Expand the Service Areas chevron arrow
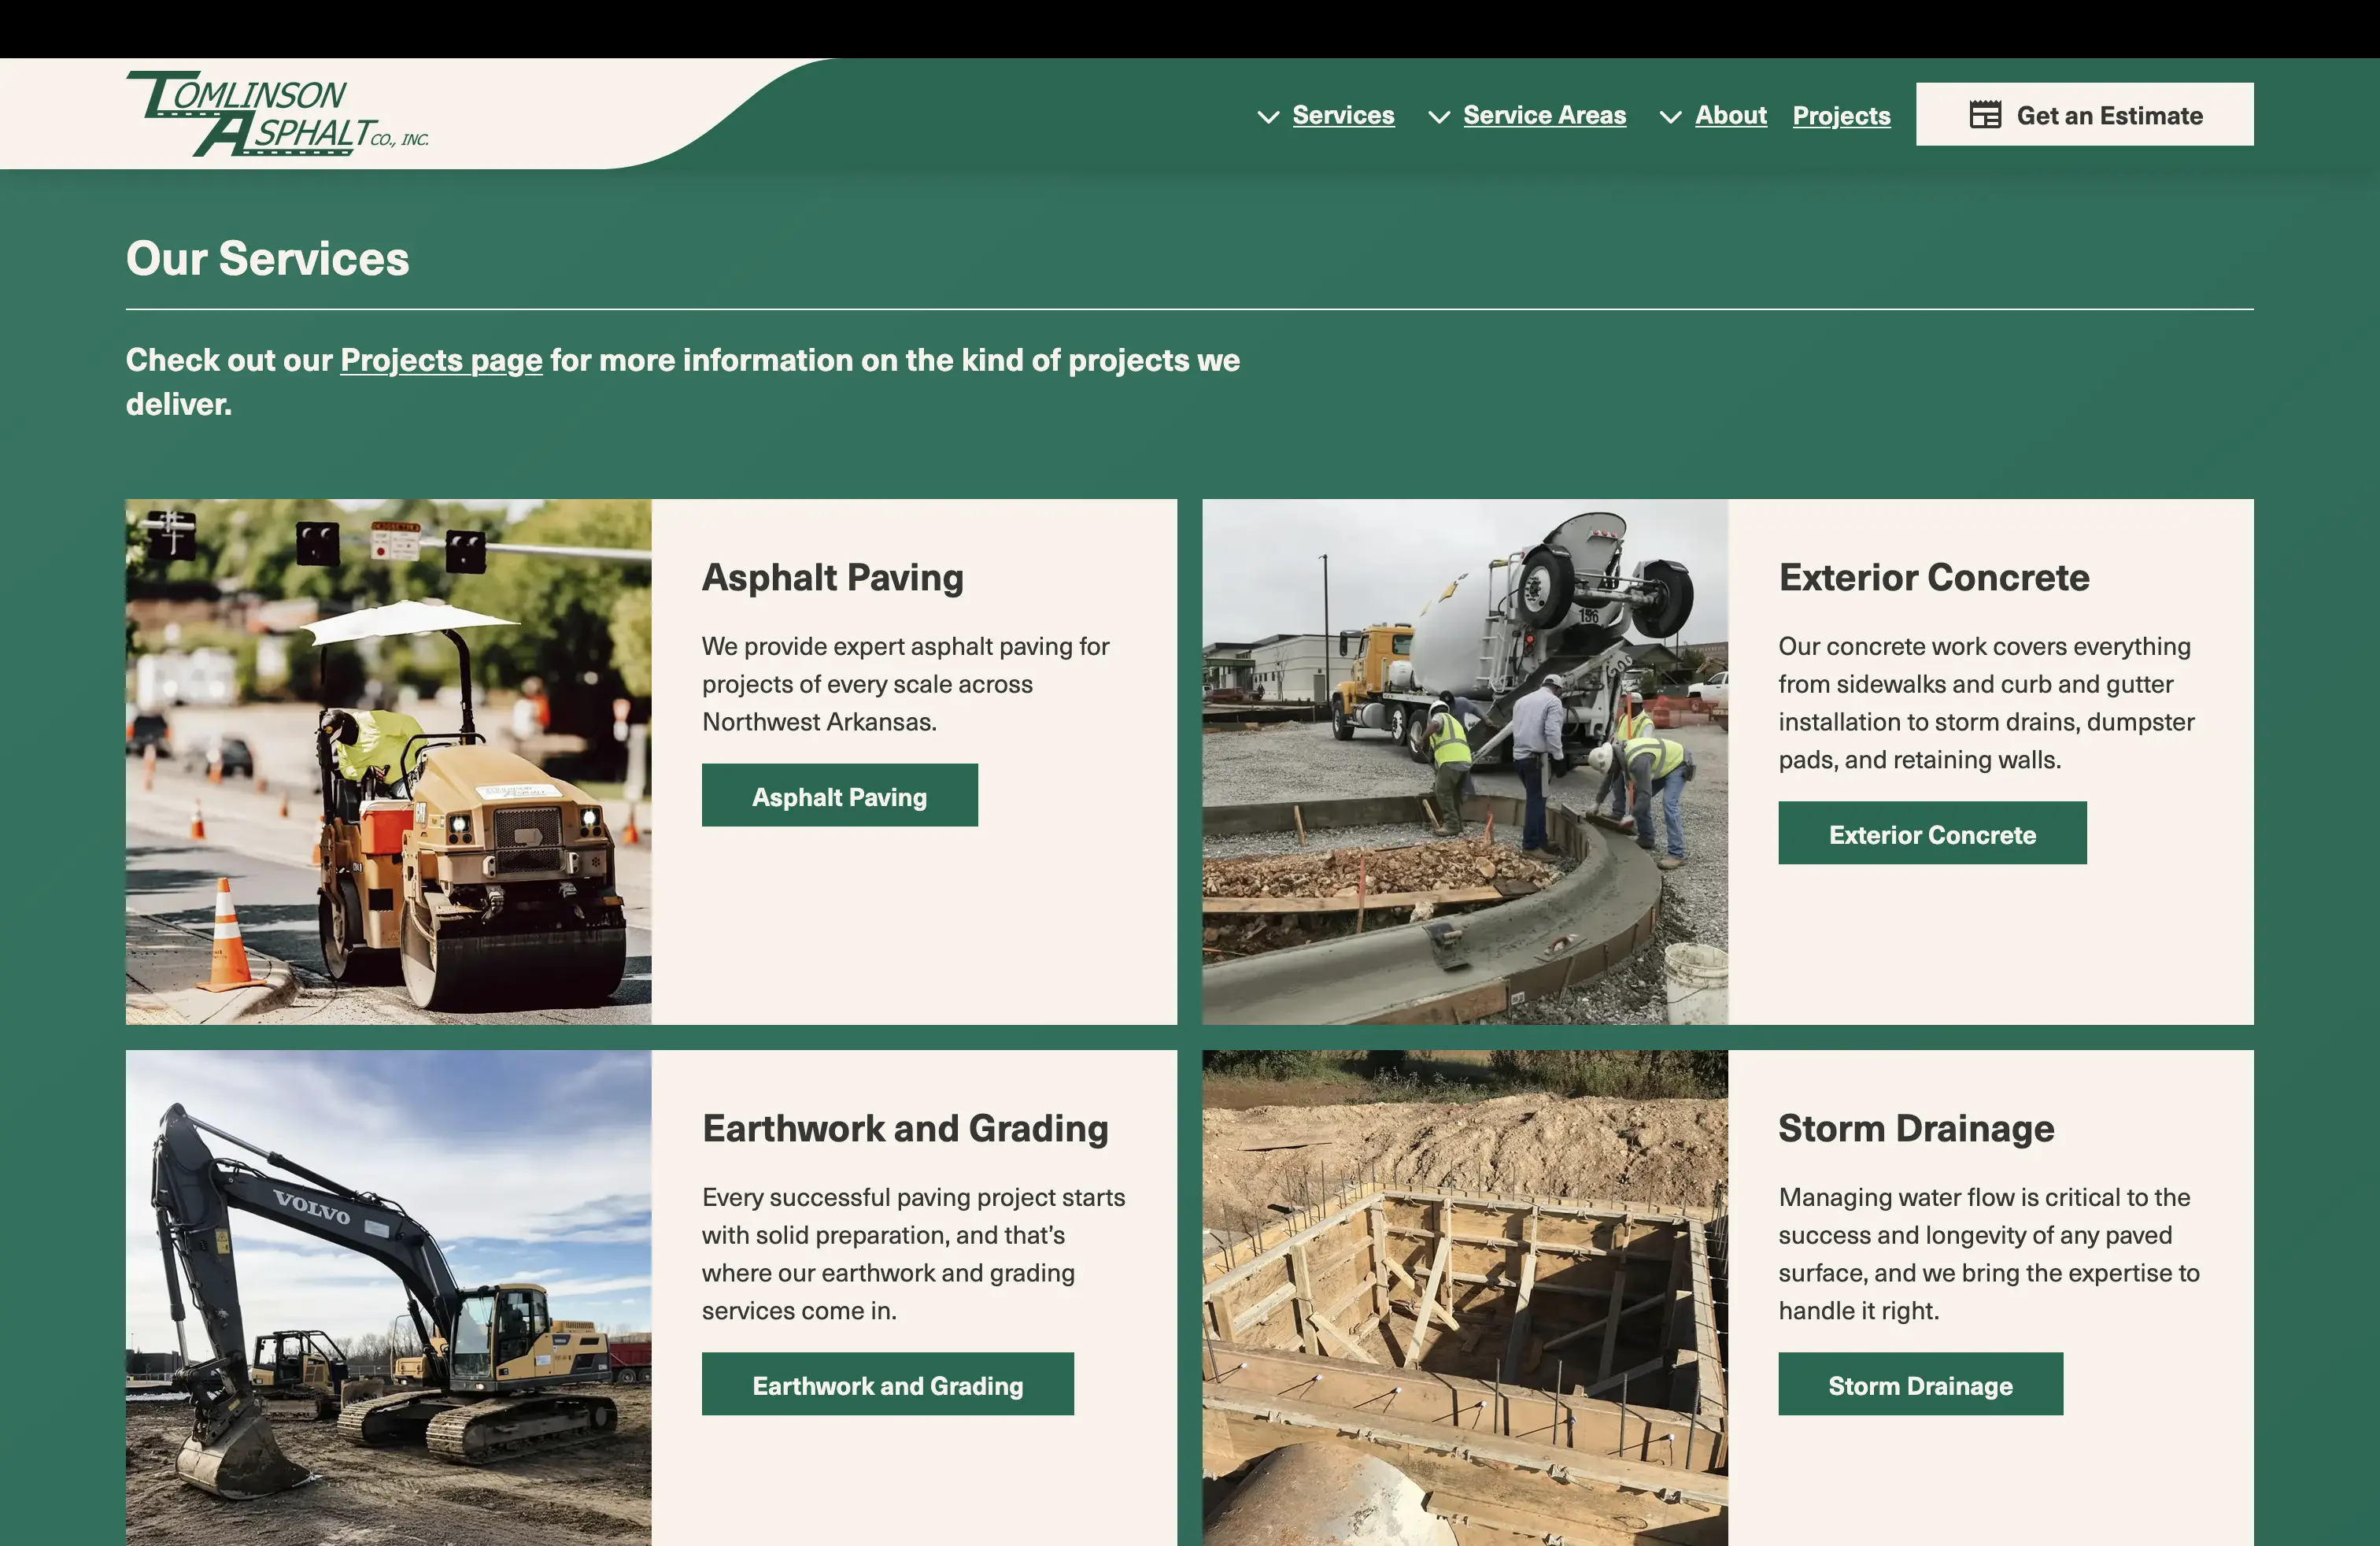Screen dimensions: 2380x1546 1439,117
